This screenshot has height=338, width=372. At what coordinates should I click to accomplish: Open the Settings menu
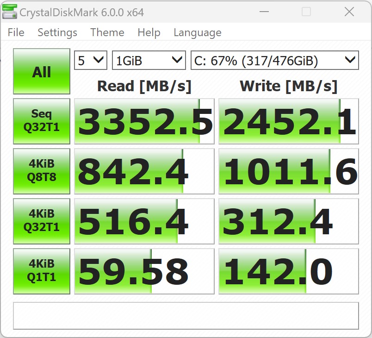(x=57, y=32)
